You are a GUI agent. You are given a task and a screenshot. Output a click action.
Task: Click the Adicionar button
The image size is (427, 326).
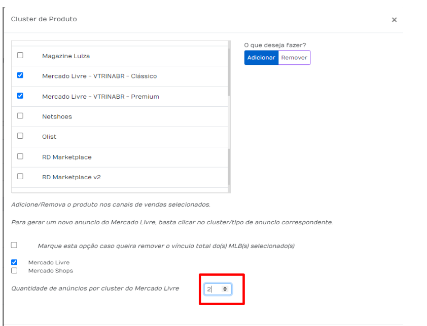[x=261, y=58]
